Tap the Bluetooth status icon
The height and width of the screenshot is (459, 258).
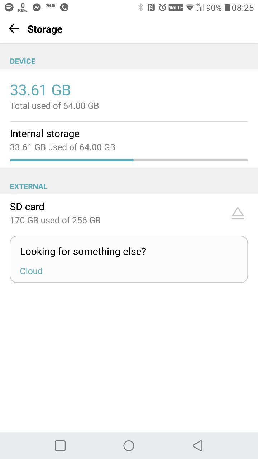(x=141, y=8)
